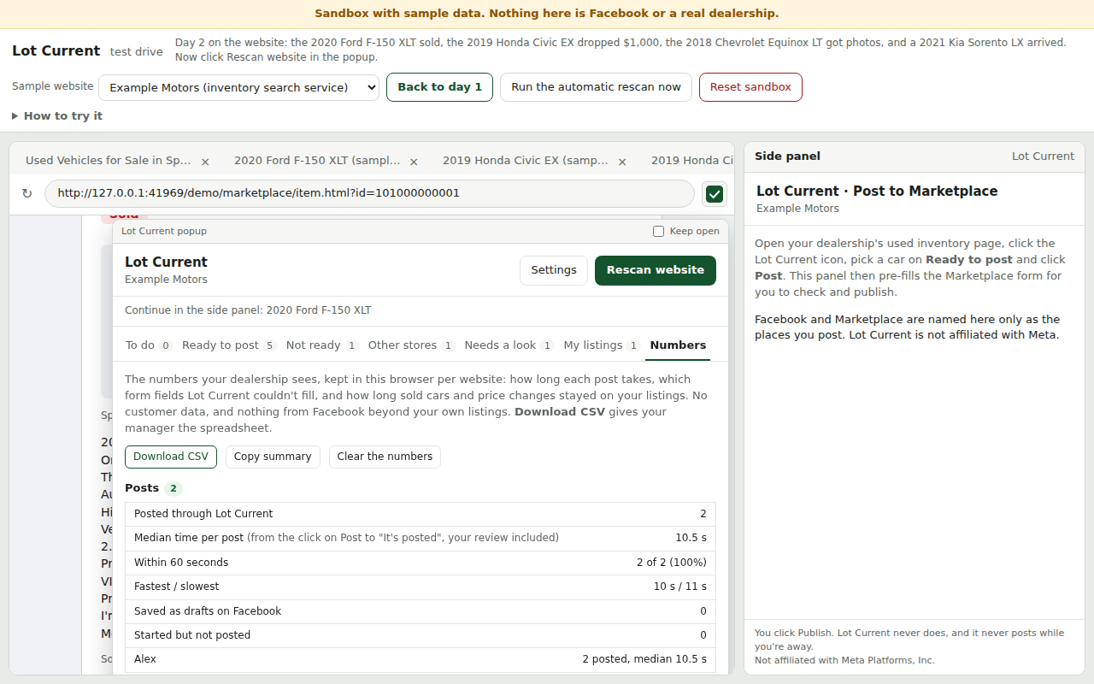Click the Alex row in the Posts table
This screenshot has width=1094, height=684.
point(421,659)
